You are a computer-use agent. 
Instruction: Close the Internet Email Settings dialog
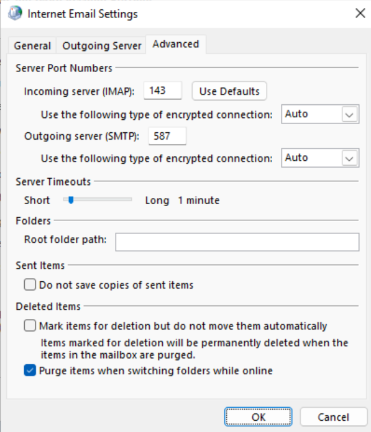pos(360,13)
